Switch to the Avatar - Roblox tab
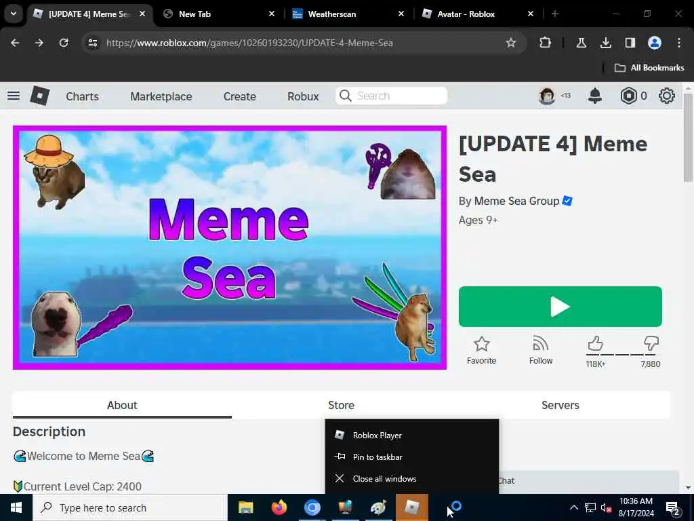This screenshot has width=694, height=521. (x=478, y=14)
